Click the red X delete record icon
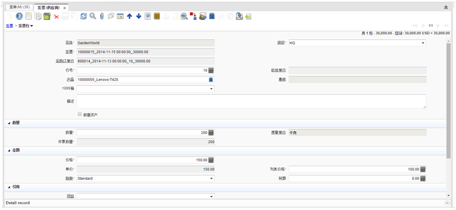This screenshot has width=456, height=210. coord(56,16)
